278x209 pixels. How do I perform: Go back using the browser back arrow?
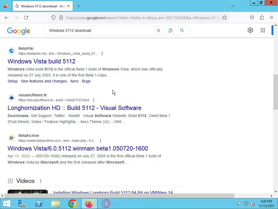click(7, 18)
